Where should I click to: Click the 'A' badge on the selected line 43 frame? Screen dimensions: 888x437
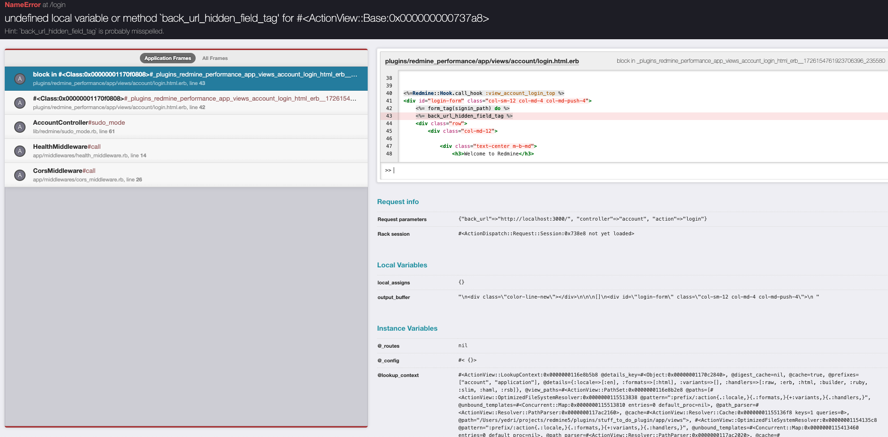tap(20, 79)
